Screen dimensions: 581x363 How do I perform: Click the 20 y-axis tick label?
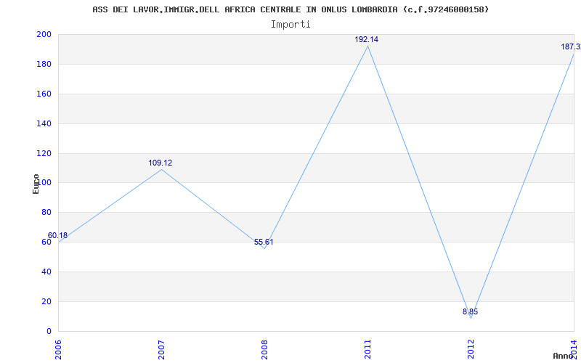[46, 301]
